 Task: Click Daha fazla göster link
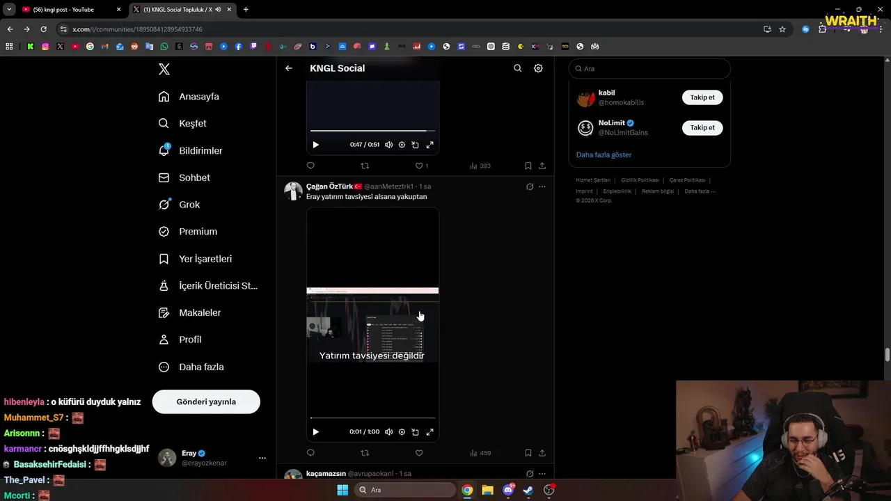(604, 154)
